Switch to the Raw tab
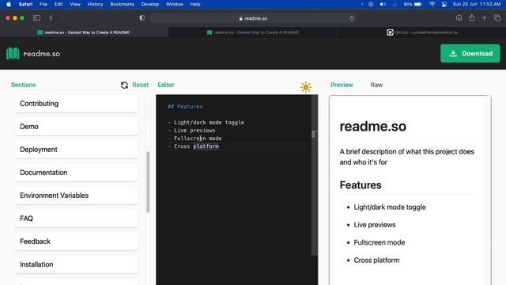506x285 pixels. click(376, 85)
